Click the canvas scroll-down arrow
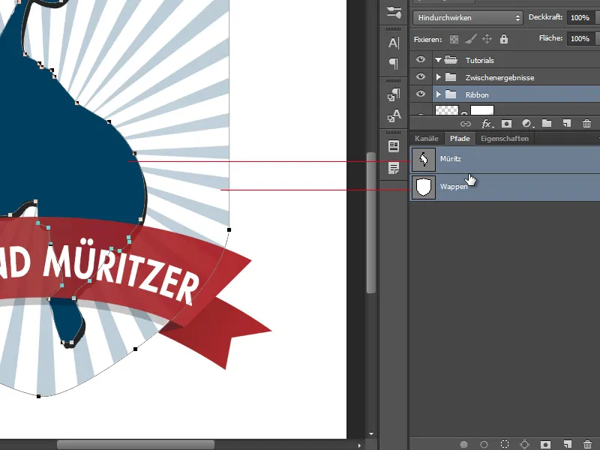 [370, 434]
